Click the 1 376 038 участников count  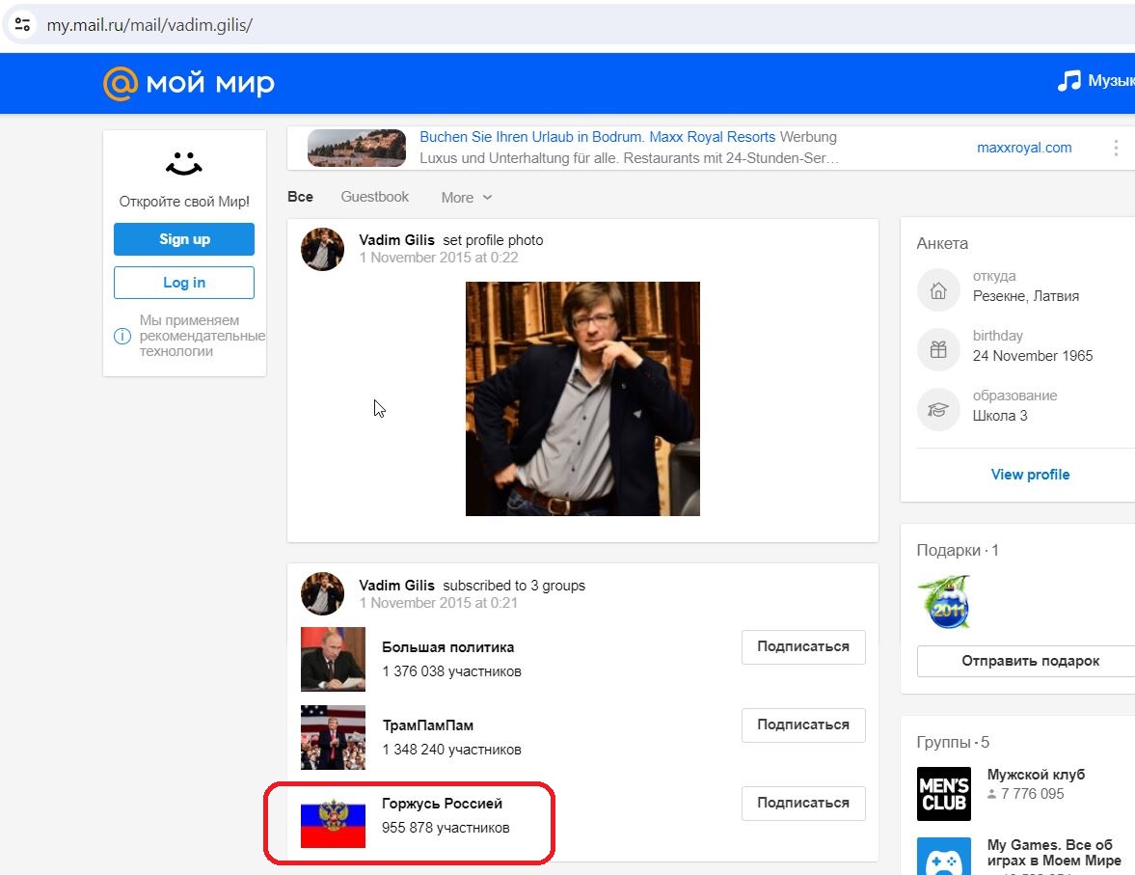pos(451,671)
